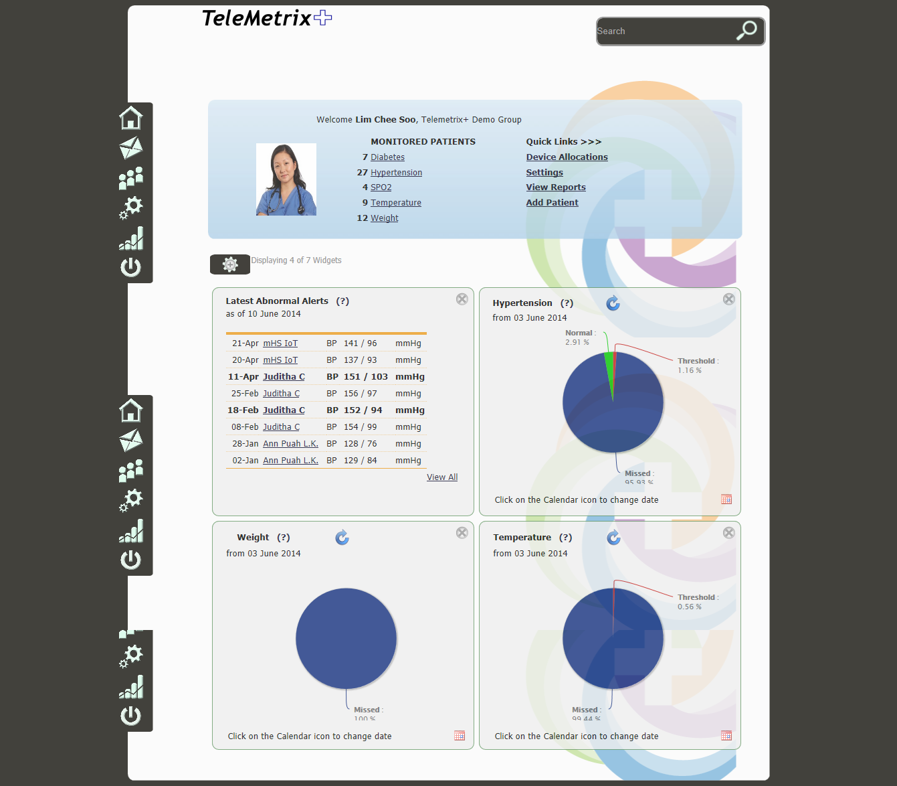Close the Temperature widget
Image resolution: width=897 pixels, height=786 pixels.
[x=729, y=533]
